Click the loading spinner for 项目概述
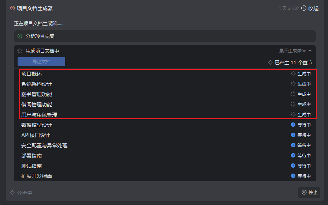The image size is (328, 205). 293,74
